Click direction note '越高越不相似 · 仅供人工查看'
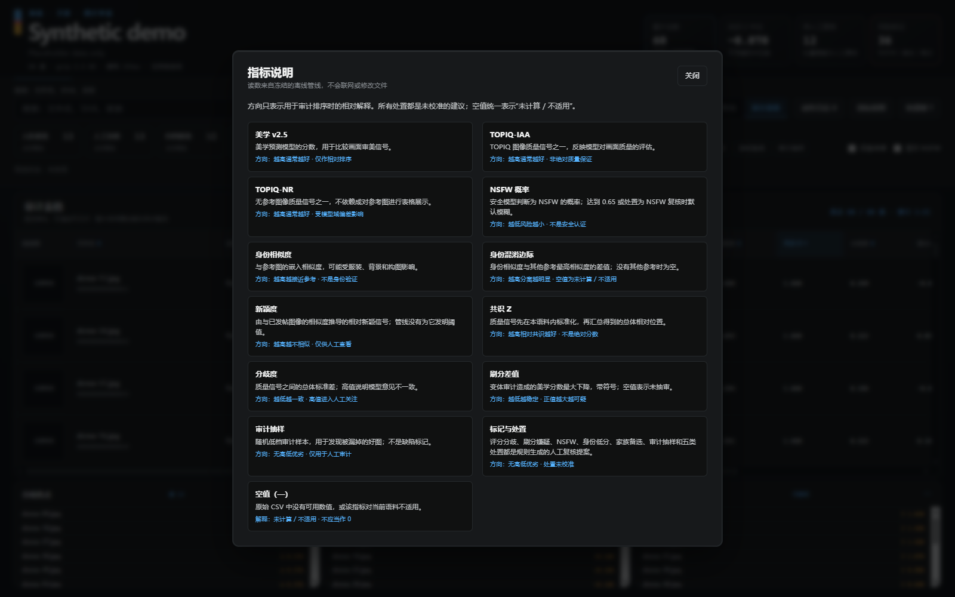The width and height of the screenshot is (955, 597). point(312,344)
